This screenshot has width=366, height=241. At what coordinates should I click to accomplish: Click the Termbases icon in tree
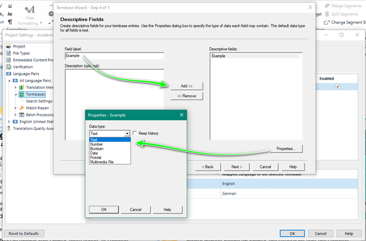click(x=22, y=94)
